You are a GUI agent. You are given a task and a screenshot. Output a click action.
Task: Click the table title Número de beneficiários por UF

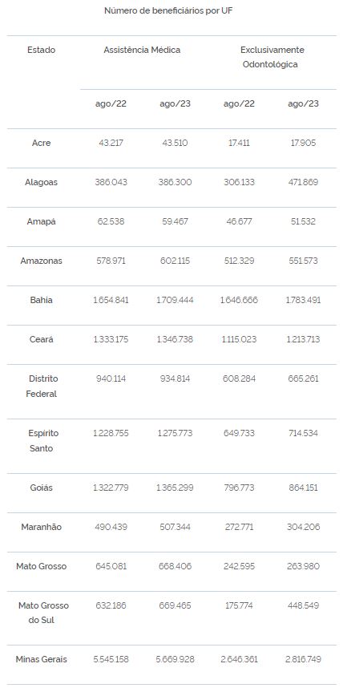tap(168, 11)
